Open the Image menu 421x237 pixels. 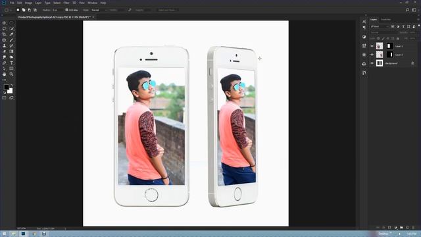[x=28, y=3]
